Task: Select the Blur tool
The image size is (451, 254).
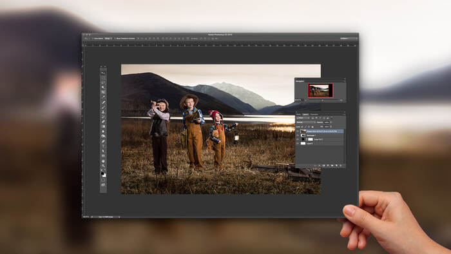Action: [x=103, y=132]
